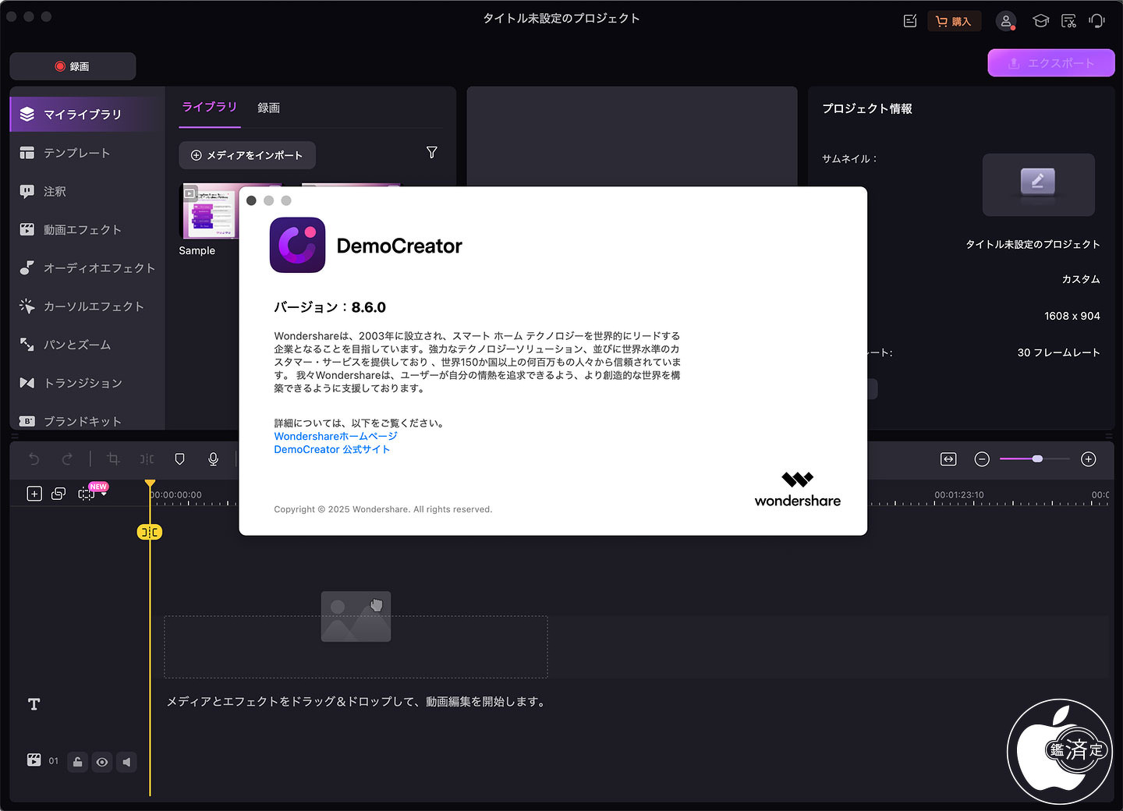Image resolution: width=1123 pixels, height=811 pixels.
Task: Open ブランドキット in the sidebar
Action: (x=87, y=421)
